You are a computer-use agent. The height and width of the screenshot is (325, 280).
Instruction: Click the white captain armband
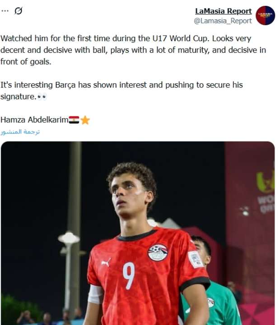(95, 294)
